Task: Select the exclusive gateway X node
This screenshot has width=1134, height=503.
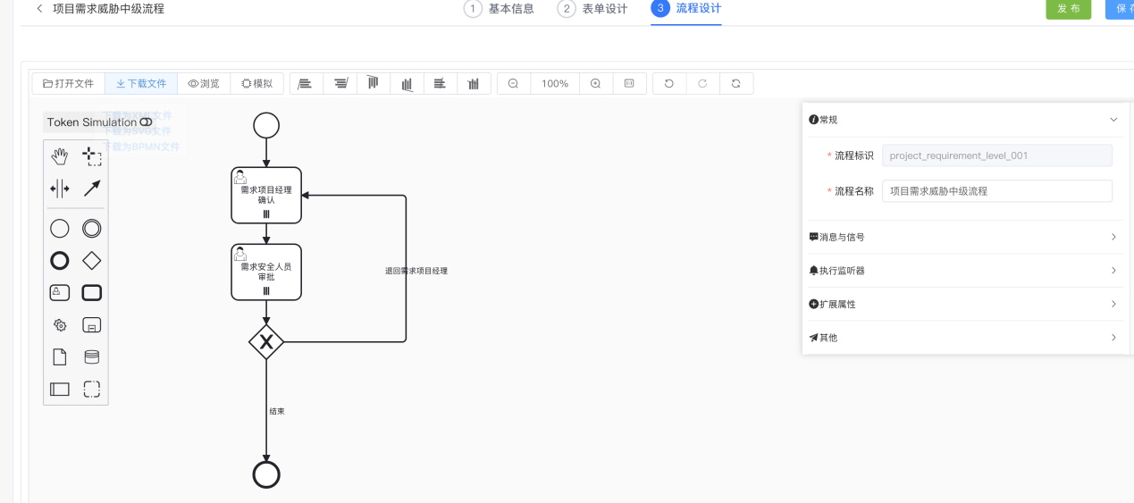Action: [266, 341]
